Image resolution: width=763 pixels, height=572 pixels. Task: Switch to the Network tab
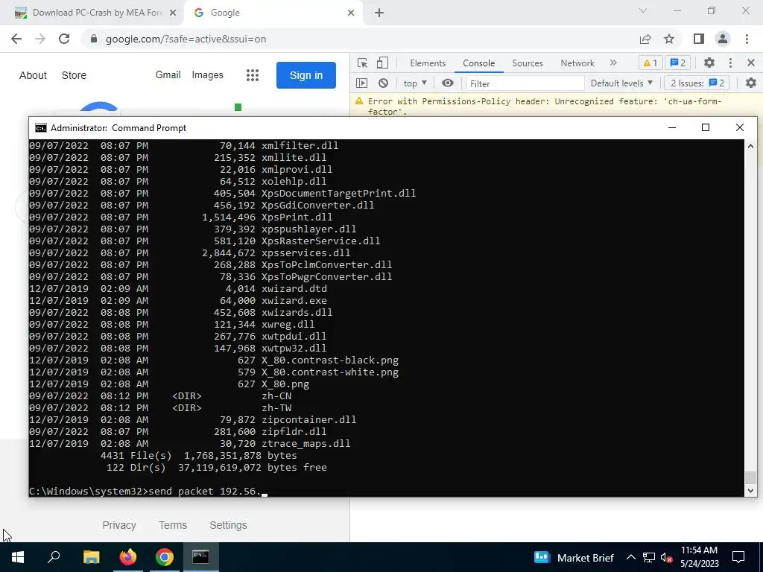click(x=577, y=63)
